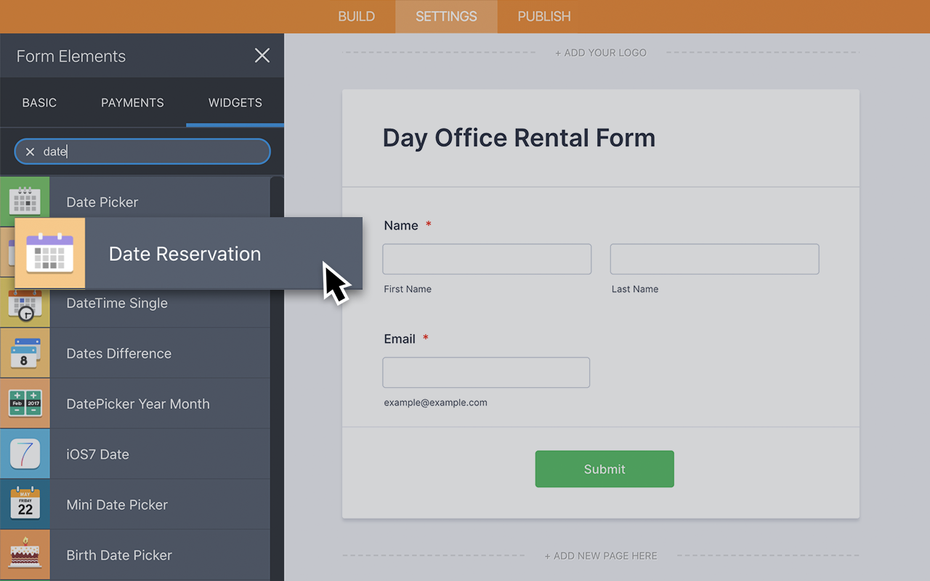Clear the date search query
The image size is (930, 581).
coord(29,151)
